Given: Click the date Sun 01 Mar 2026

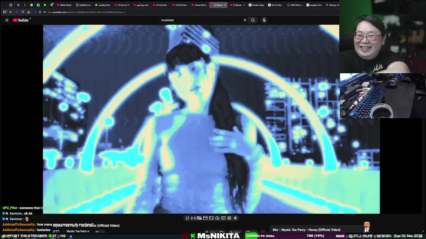Looking at the screenshot, I should coord(409,236).
